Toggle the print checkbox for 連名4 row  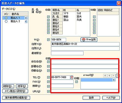tap(49, 30)
